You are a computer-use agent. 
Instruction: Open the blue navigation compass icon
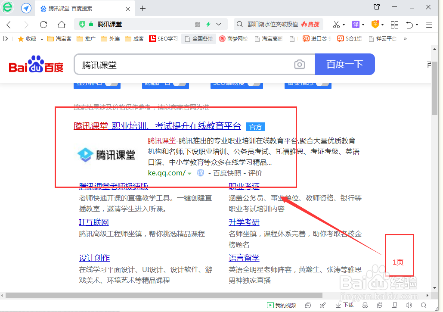(26, 8)
